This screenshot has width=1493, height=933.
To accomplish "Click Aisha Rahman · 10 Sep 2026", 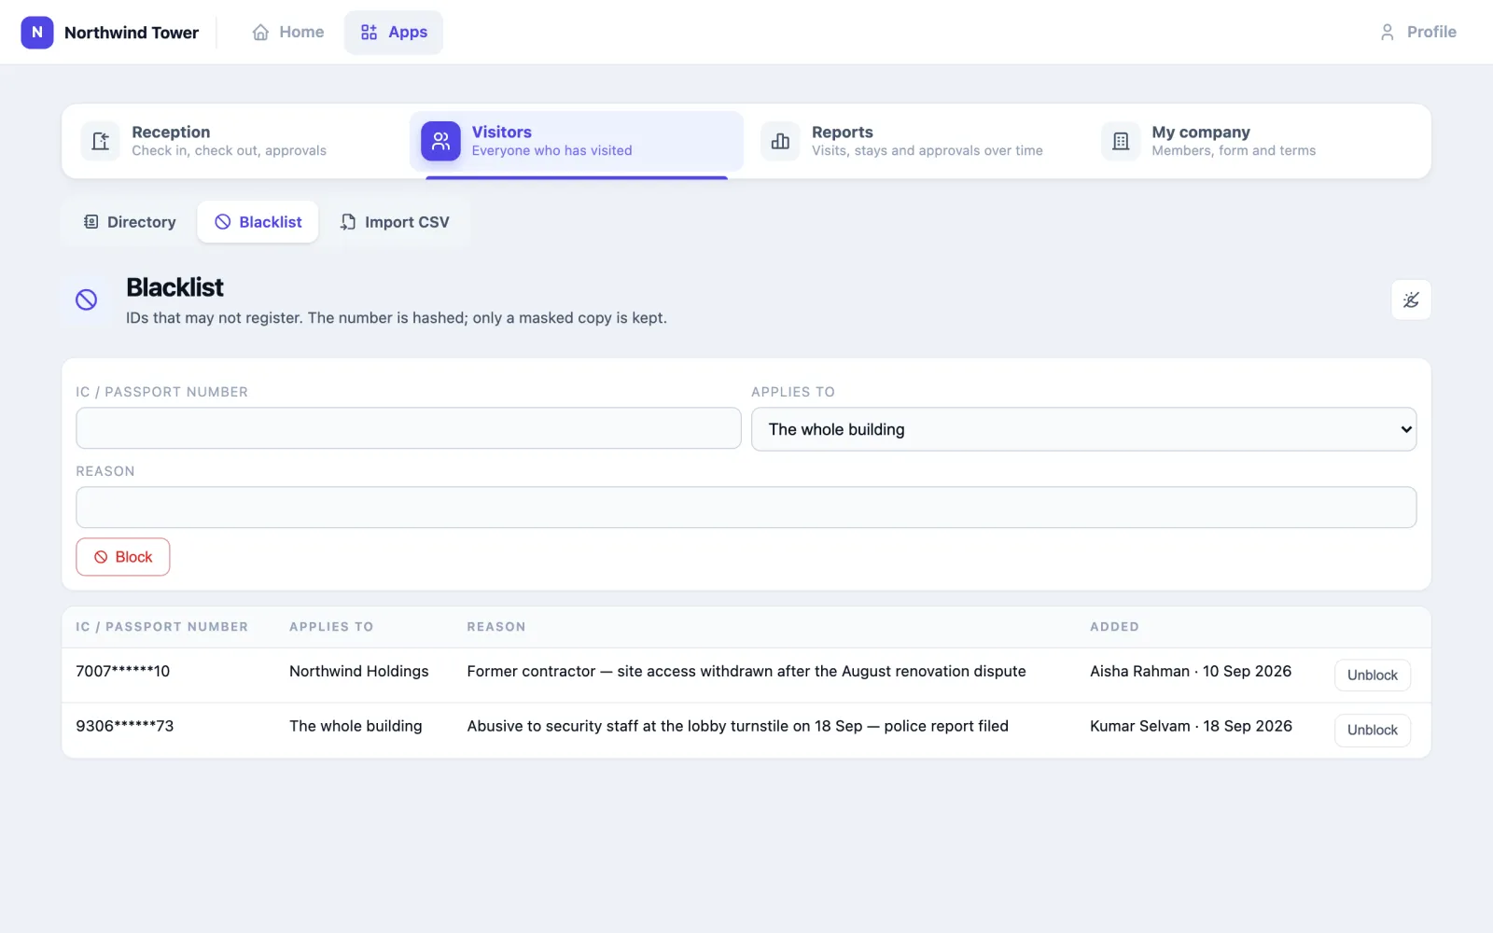I will 1191,672.
